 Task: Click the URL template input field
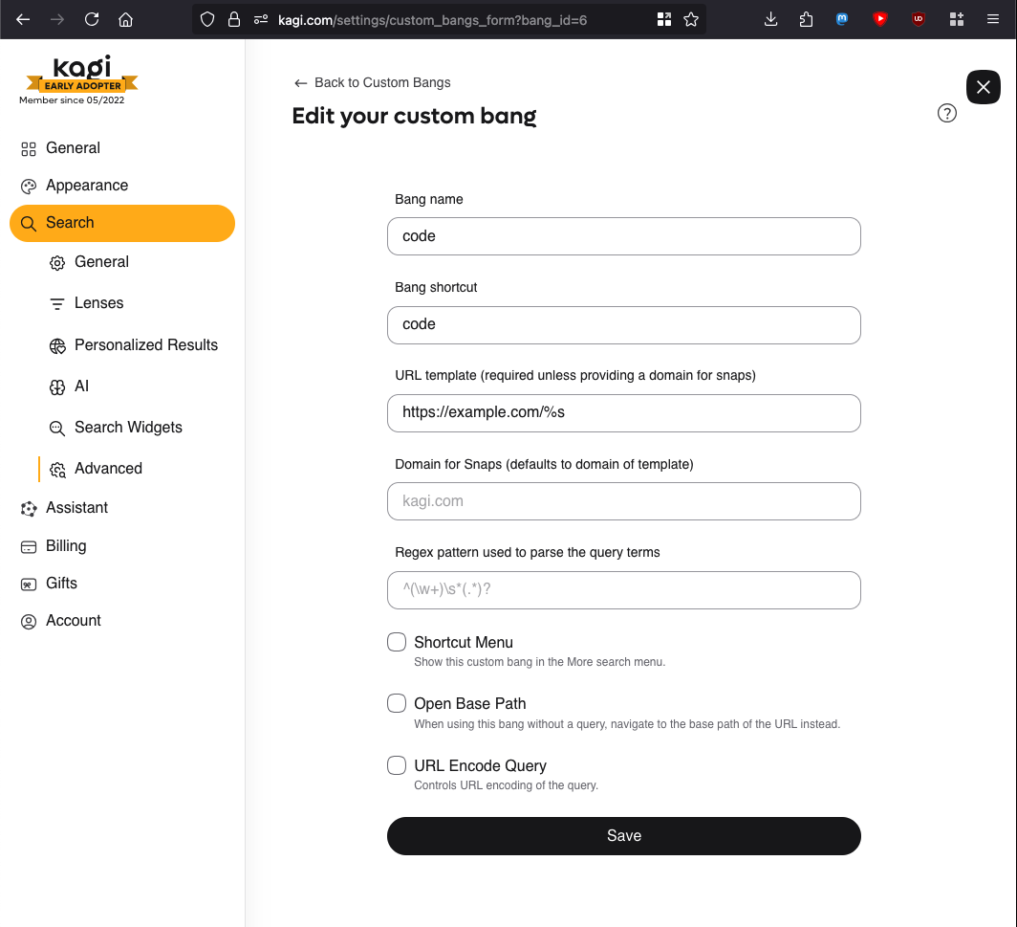click(x=623, y=413)
